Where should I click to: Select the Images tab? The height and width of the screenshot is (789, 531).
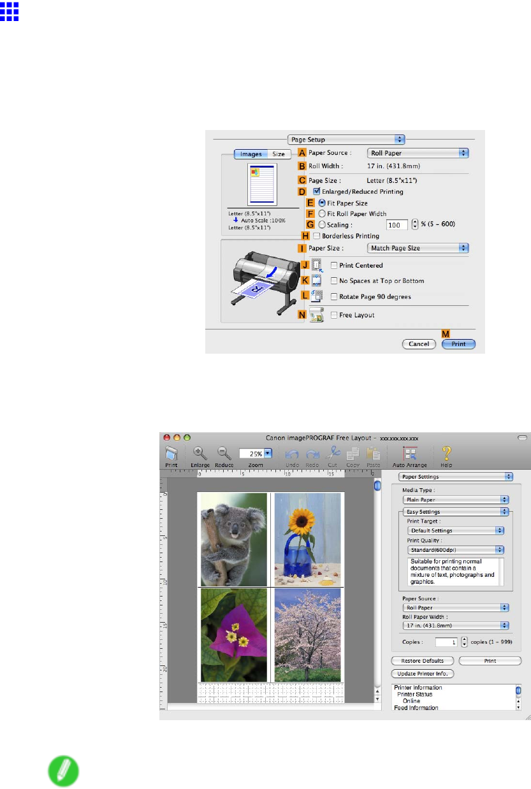click(250, 154)
